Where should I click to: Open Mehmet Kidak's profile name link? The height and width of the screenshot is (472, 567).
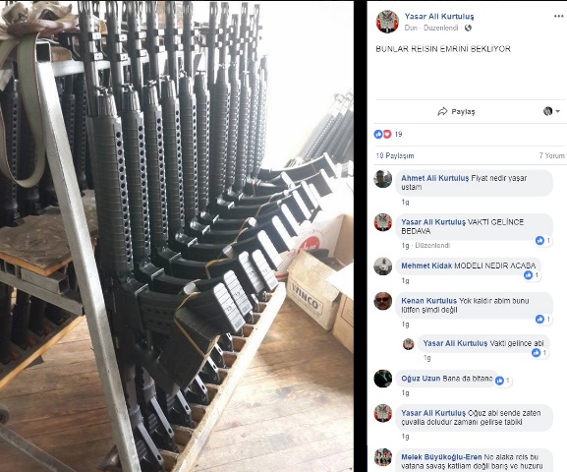426,265
